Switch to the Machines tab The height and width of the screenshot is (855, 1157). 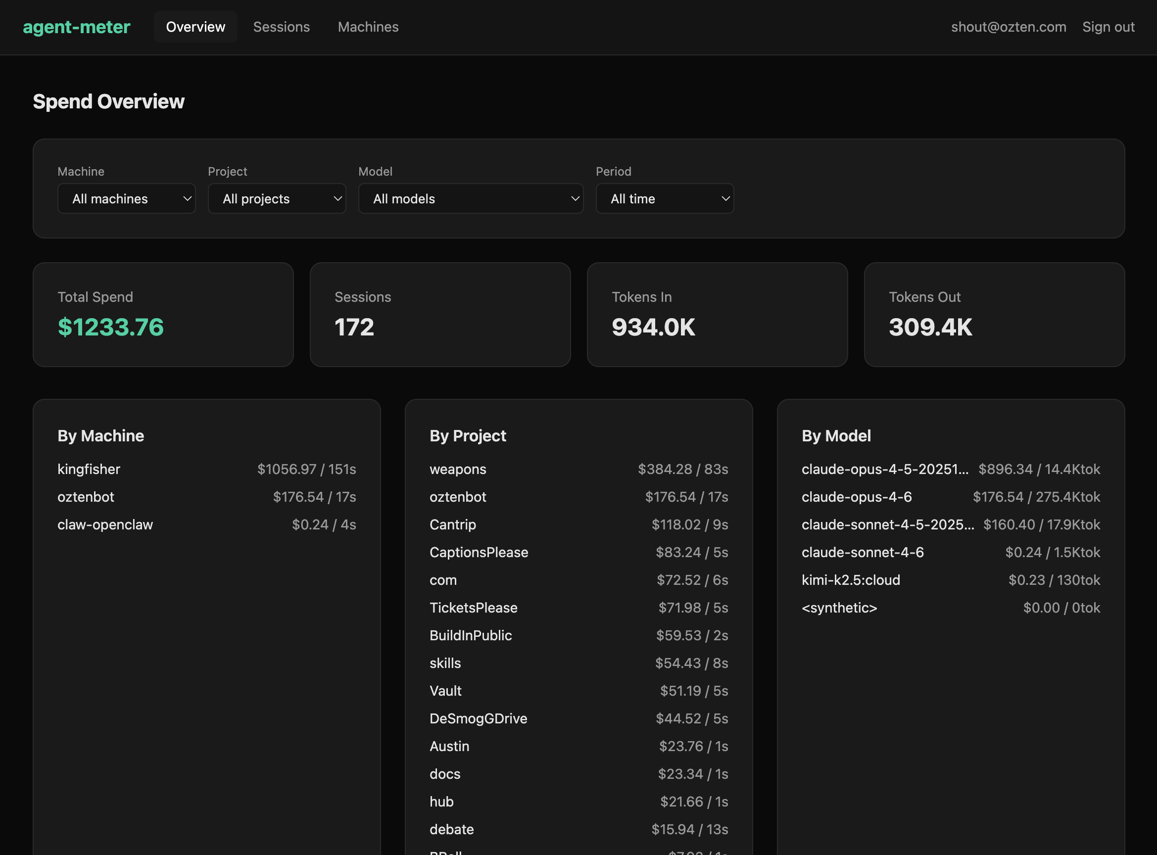coord(368,26)
